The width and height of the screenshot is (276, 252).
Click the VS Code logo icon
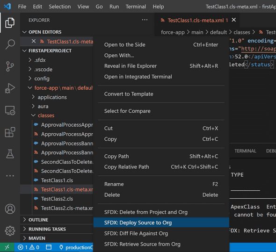tap(7, 7)
